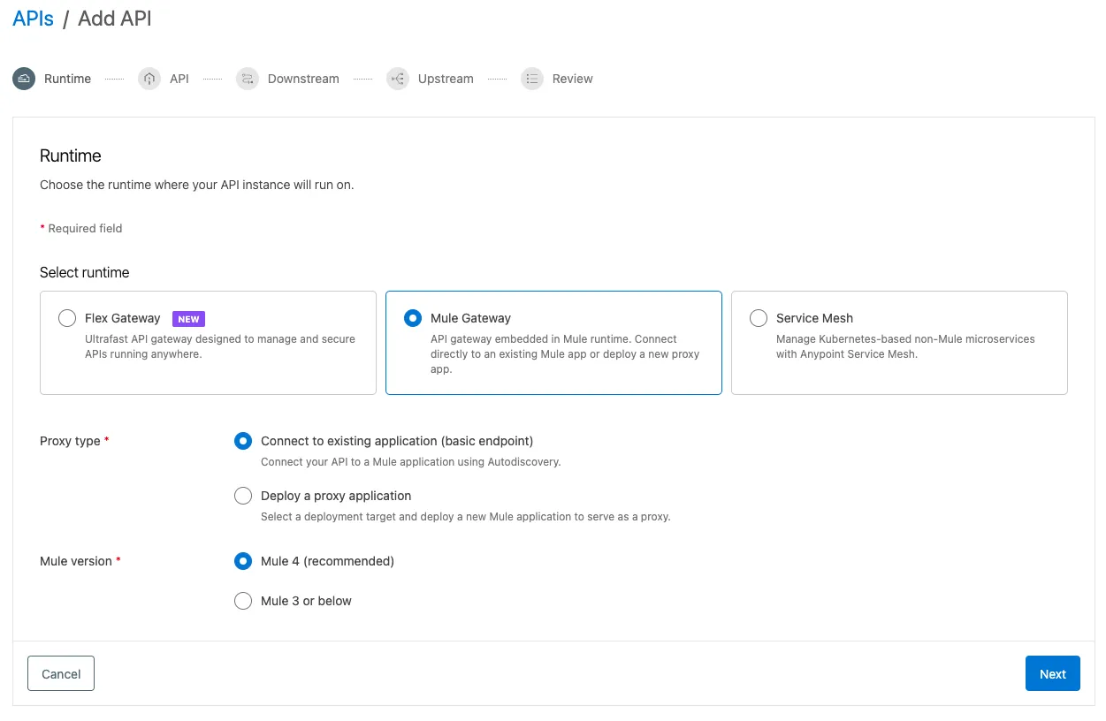Viewport: 1106px width, 721px height.
Task: Go to the Upstream step label
Action: point(446,79)
